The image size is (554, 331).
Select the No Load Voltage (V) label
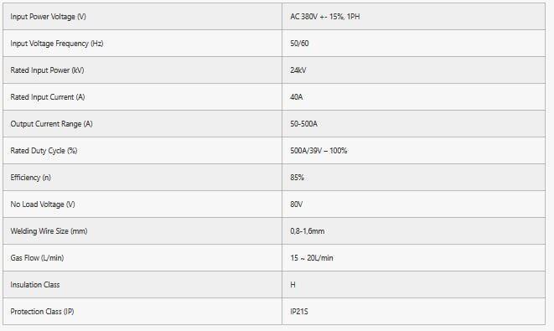pyautogui.click(x=43, y=204)
